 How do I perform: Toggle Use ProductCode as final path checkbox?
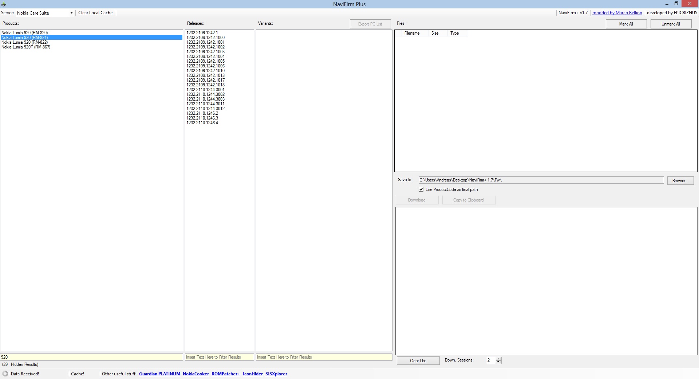[x=421, y=189]
